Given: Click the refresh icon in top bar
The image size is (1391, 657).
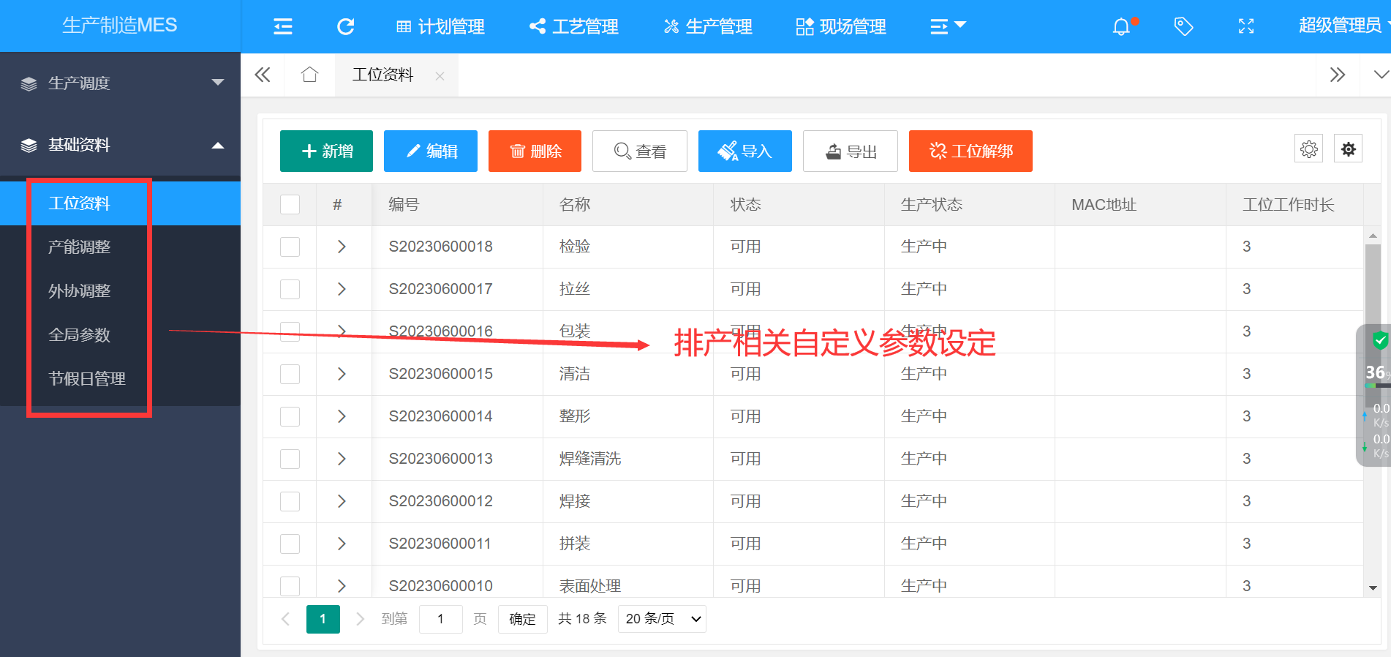Looking at the screenshot, I should click(x=345, y=27).
